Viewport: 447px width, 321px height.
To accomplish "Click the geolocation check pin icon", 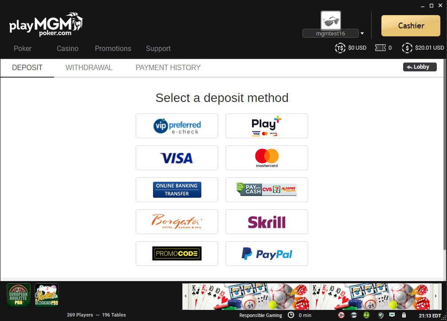I will (380, 315).
